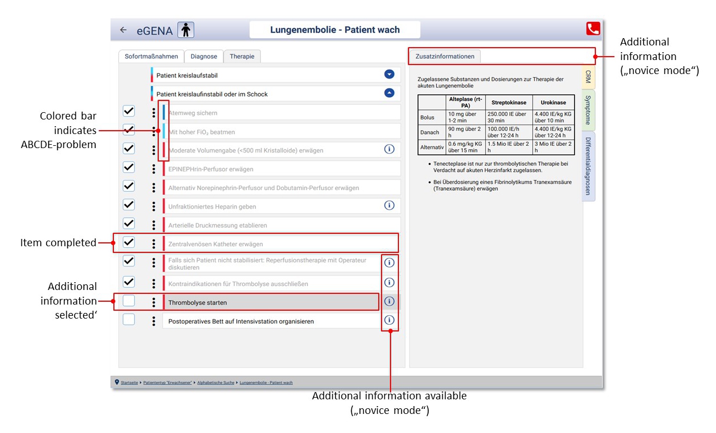Check the Thrombolyse starten checkbox
This screenshot has height=433, width=716.
(x=128, y=301)
